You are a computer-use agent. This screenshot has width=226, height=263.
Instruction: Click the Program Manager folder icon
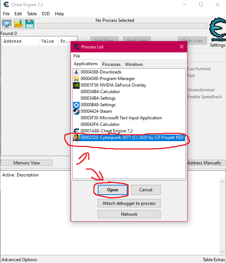tap(76, 79)
